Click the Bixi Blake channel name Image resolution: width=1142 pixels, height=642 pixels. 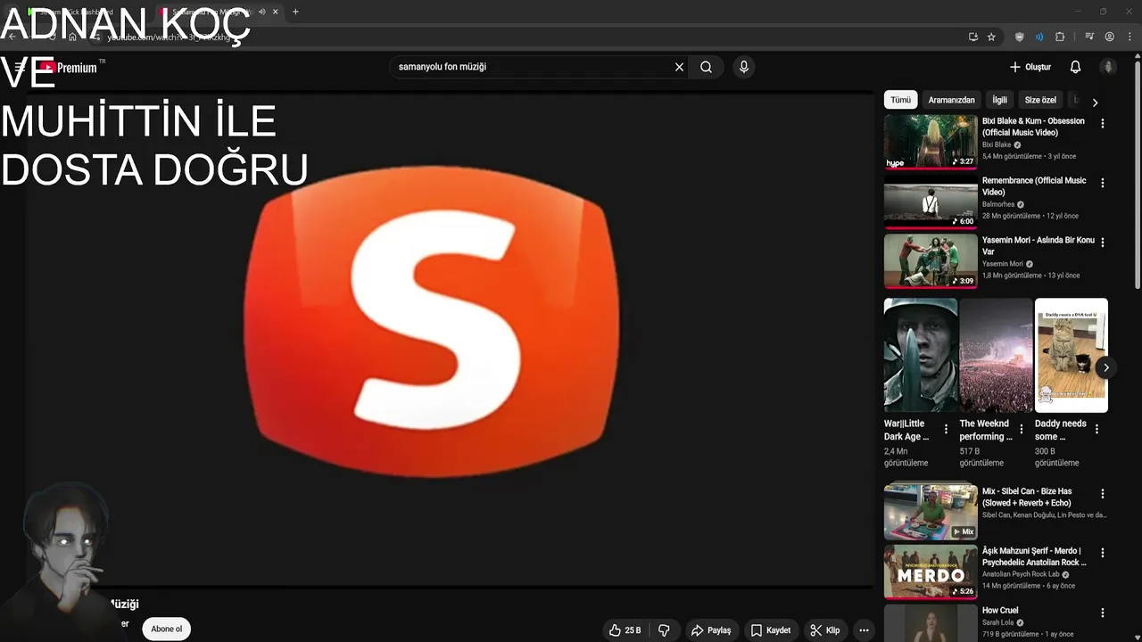tap(997, 144)
